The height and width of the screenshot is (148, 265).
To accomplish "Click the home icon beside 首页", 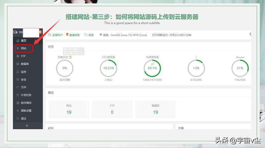I will [18, 41].
